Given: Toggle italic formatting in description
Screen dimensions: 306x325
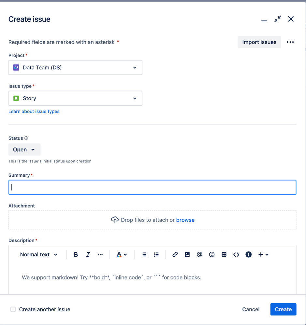Looking at the screenshot, I should pyautogui.click(x=88, y=255).
